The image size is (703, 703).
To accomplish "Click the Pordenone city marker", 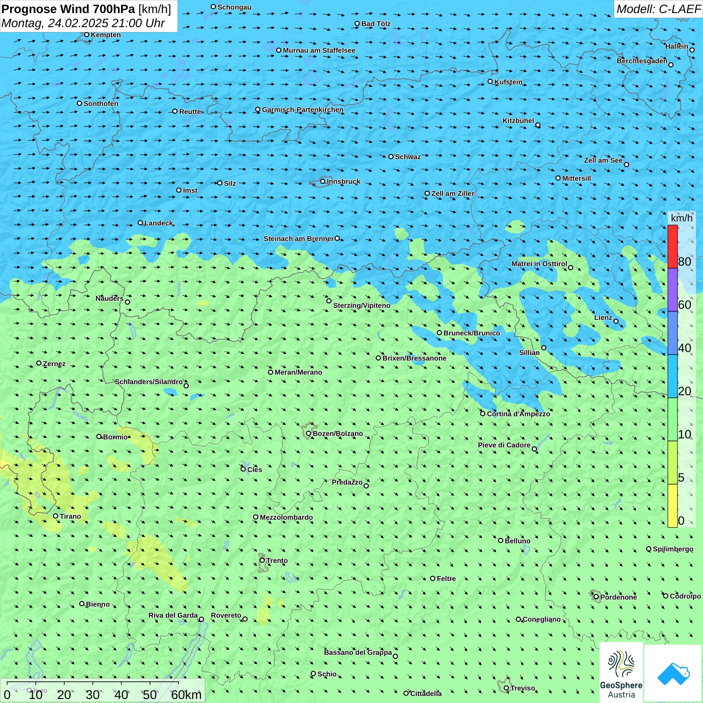I will [597, 597].
